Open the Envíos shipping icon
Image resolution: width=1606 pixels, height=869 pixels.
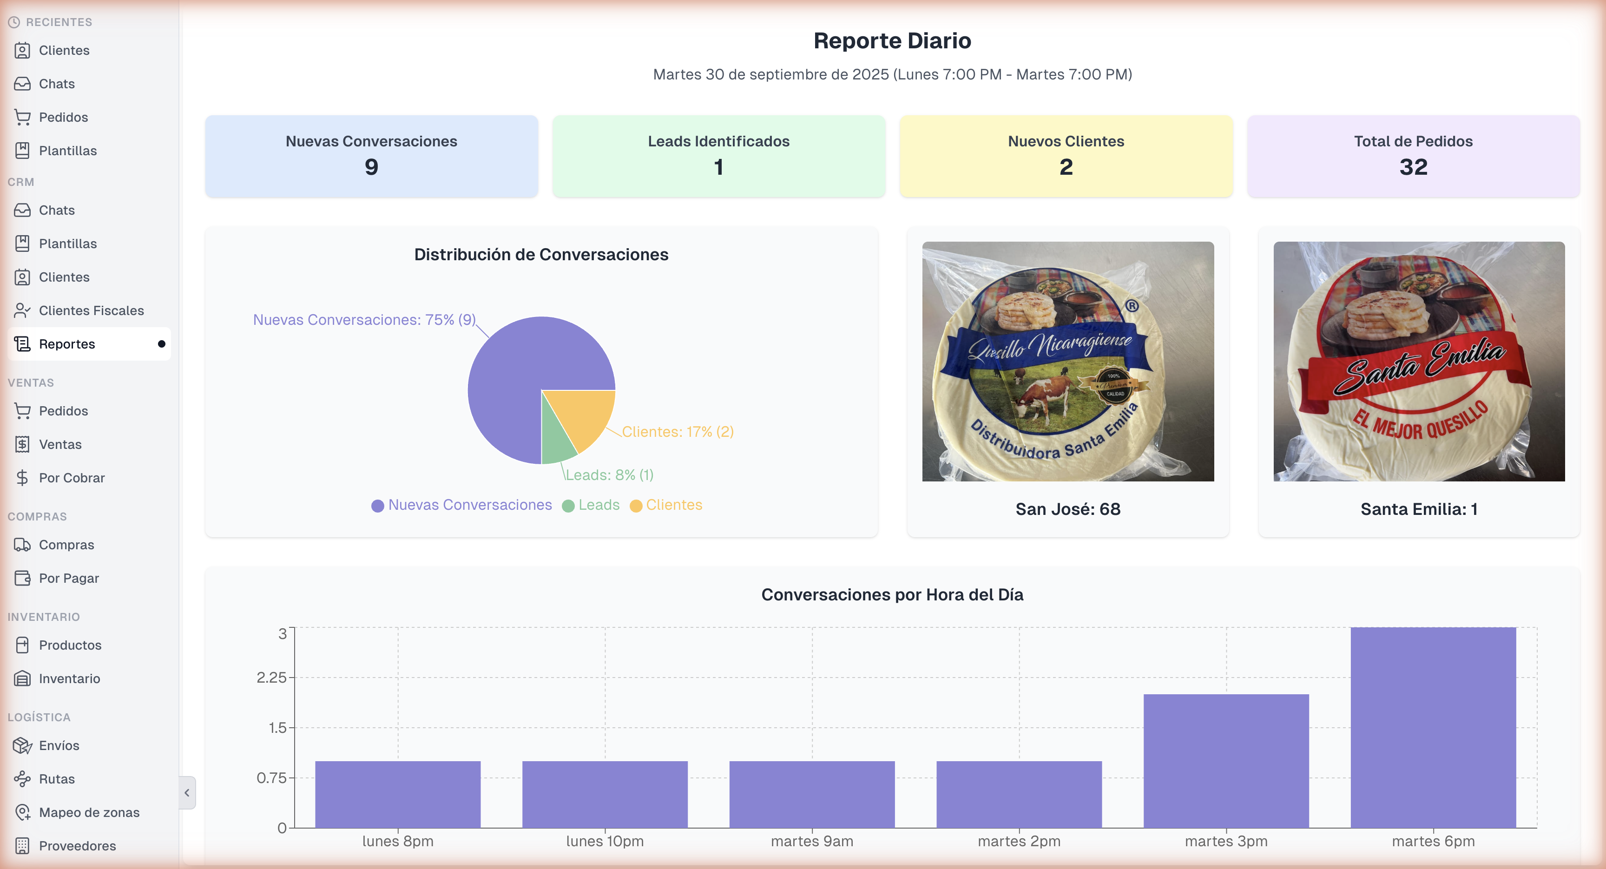[x=22, y=745]
